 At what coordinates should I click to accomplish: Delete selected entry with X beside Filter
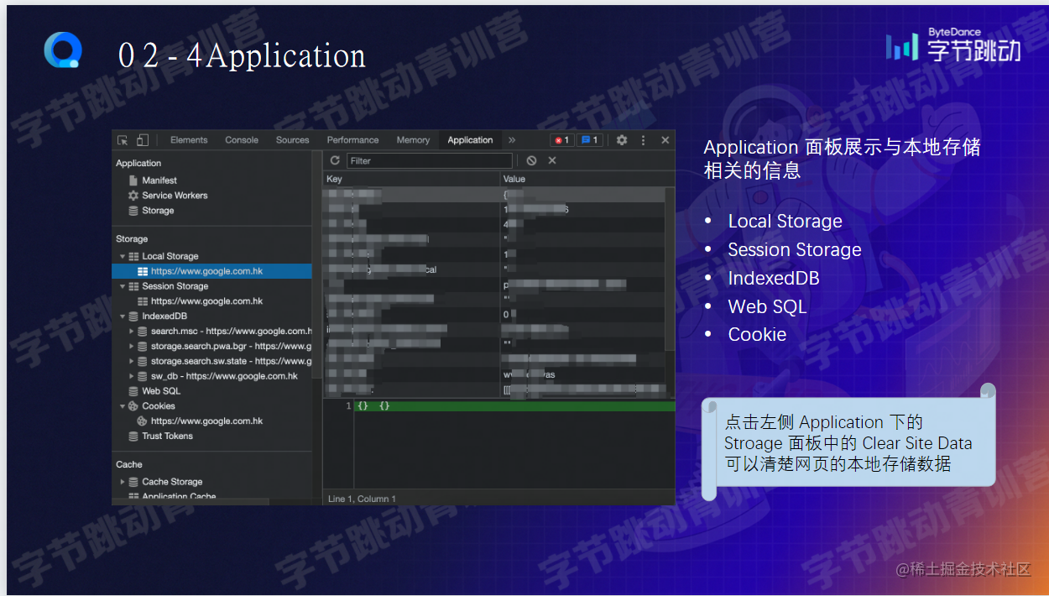click(552, 160)
